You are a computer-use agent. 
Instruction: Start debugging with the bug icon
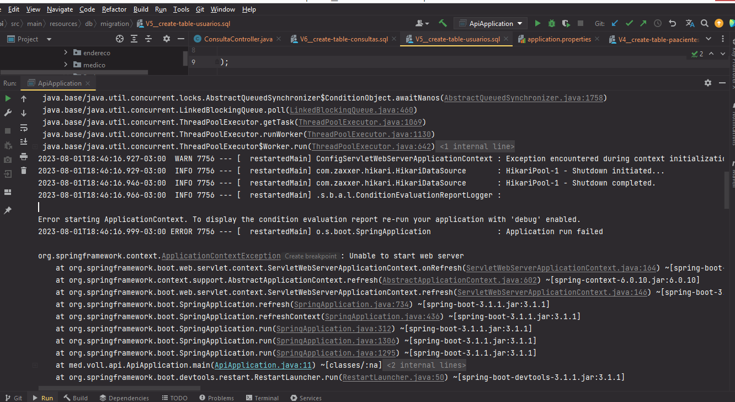552,24
